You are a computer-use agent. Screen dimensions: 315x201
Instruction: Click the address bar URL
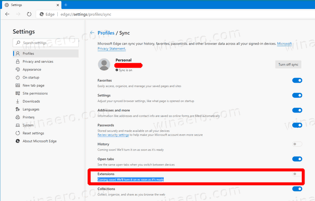pyautogui.click(x=86, y=15)
